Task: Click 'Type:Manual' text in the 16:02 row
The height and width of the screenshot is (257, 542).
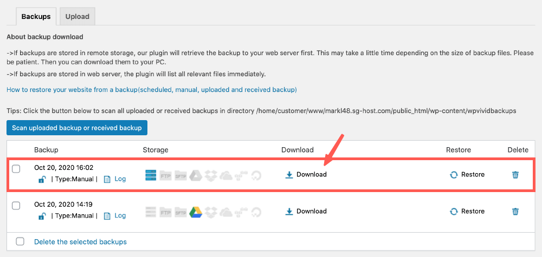Action: (x=74, y=179)
